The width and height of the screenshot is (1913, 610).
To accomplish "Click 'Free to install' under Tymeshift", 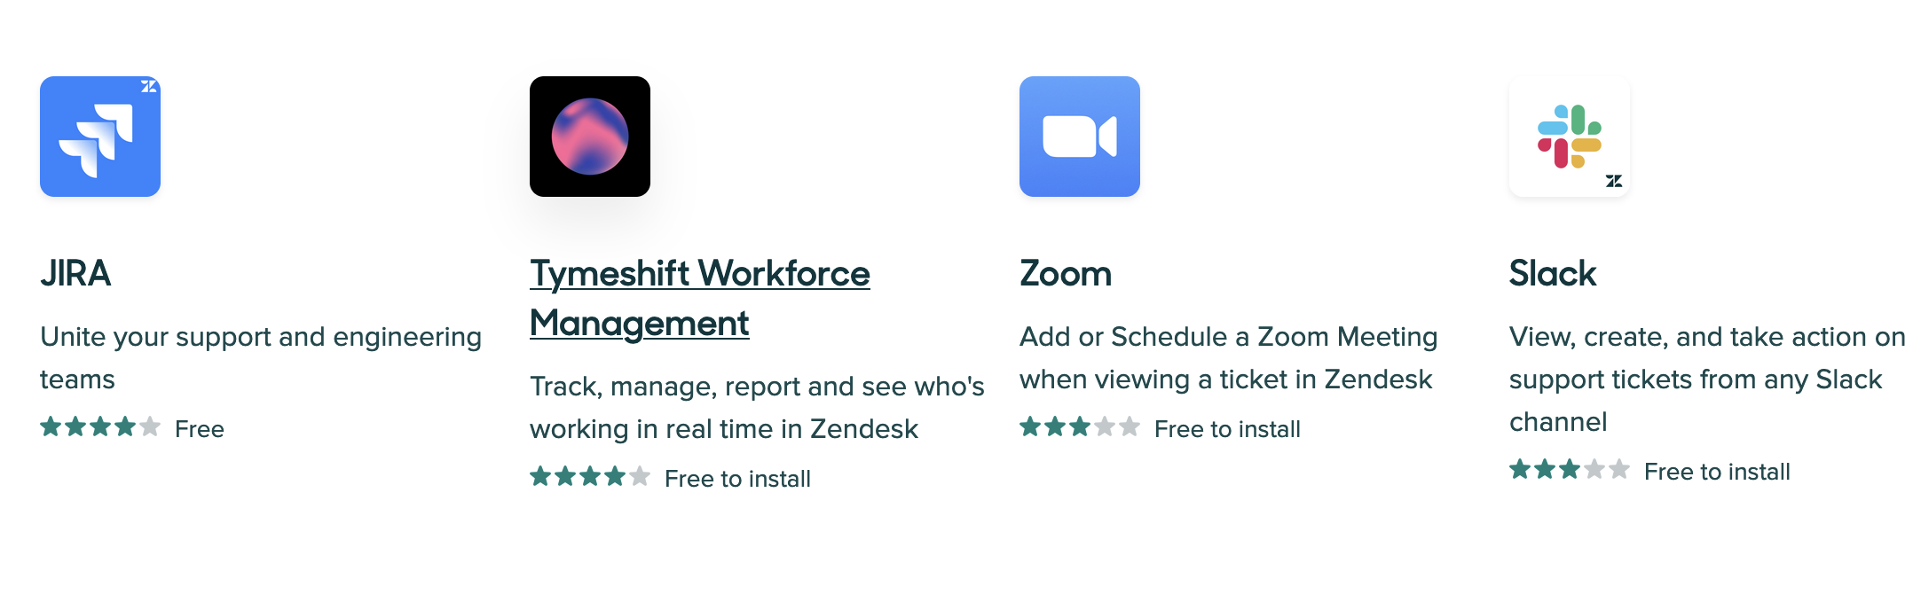I will [737, 479].
